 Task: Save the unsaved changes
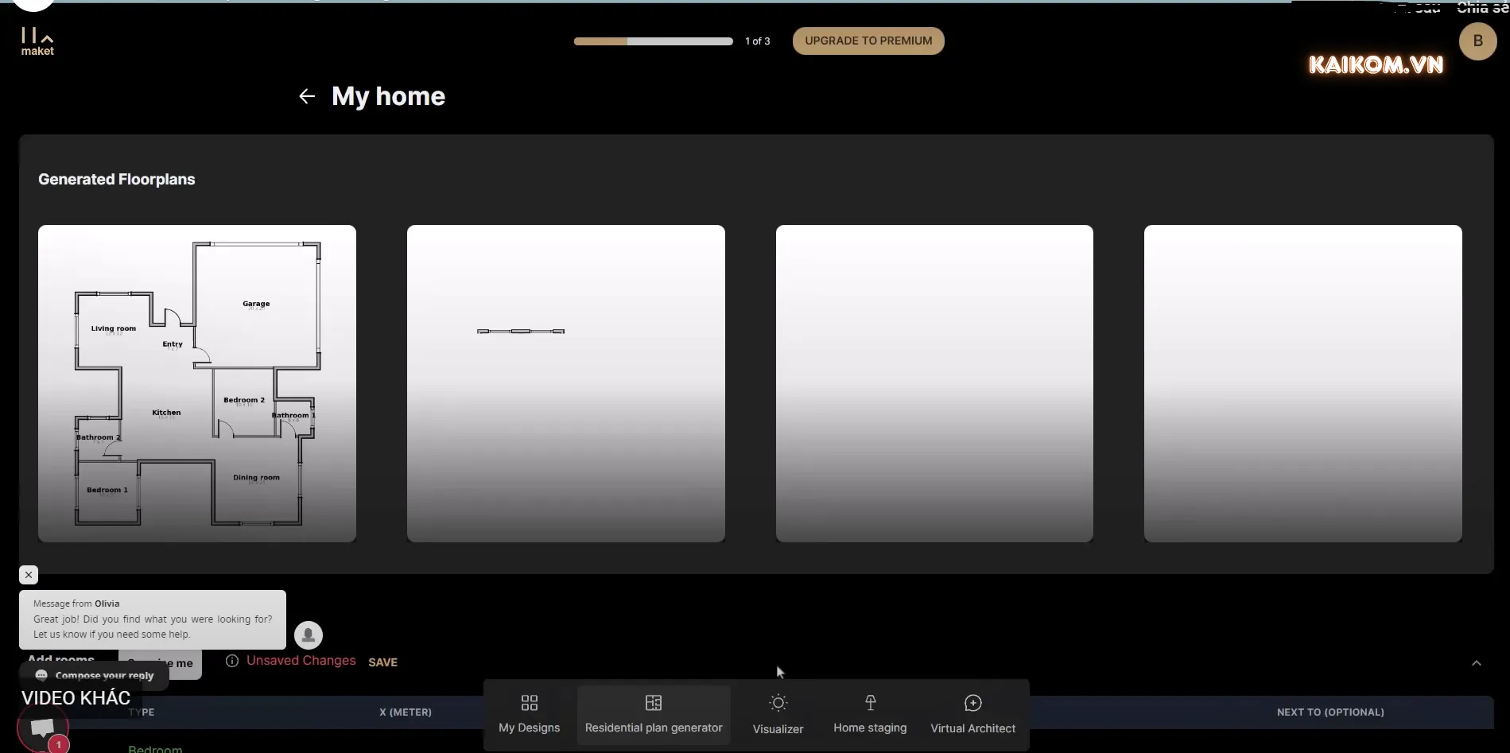[x=382, y=662]
